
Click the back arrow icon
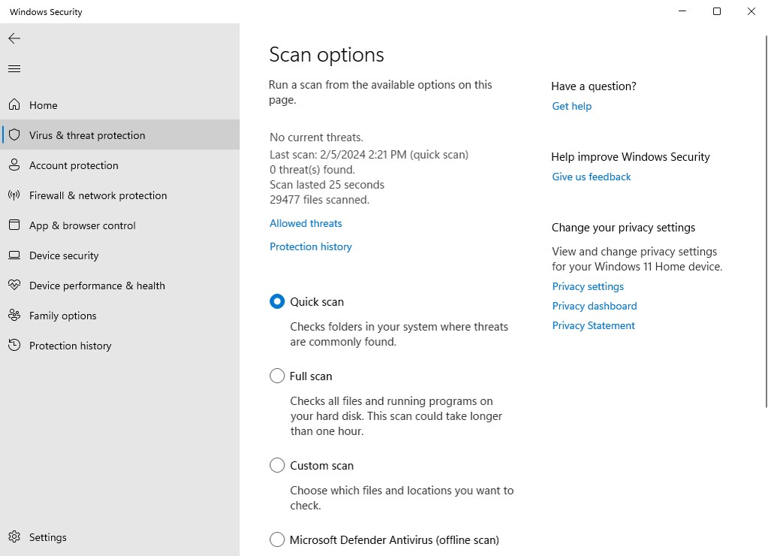[14, 38]
